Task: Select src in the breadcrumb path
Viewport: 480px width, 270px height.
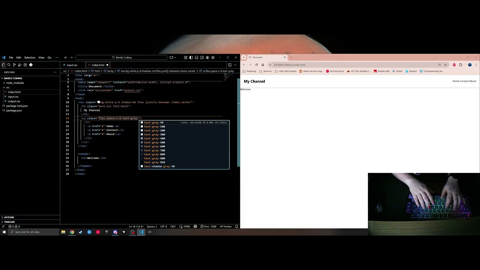Action: click(x=65, y=71)
